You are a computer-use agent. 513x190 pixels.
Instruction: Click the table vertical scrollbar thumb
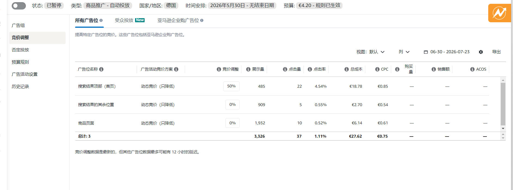tap(503, 104)
